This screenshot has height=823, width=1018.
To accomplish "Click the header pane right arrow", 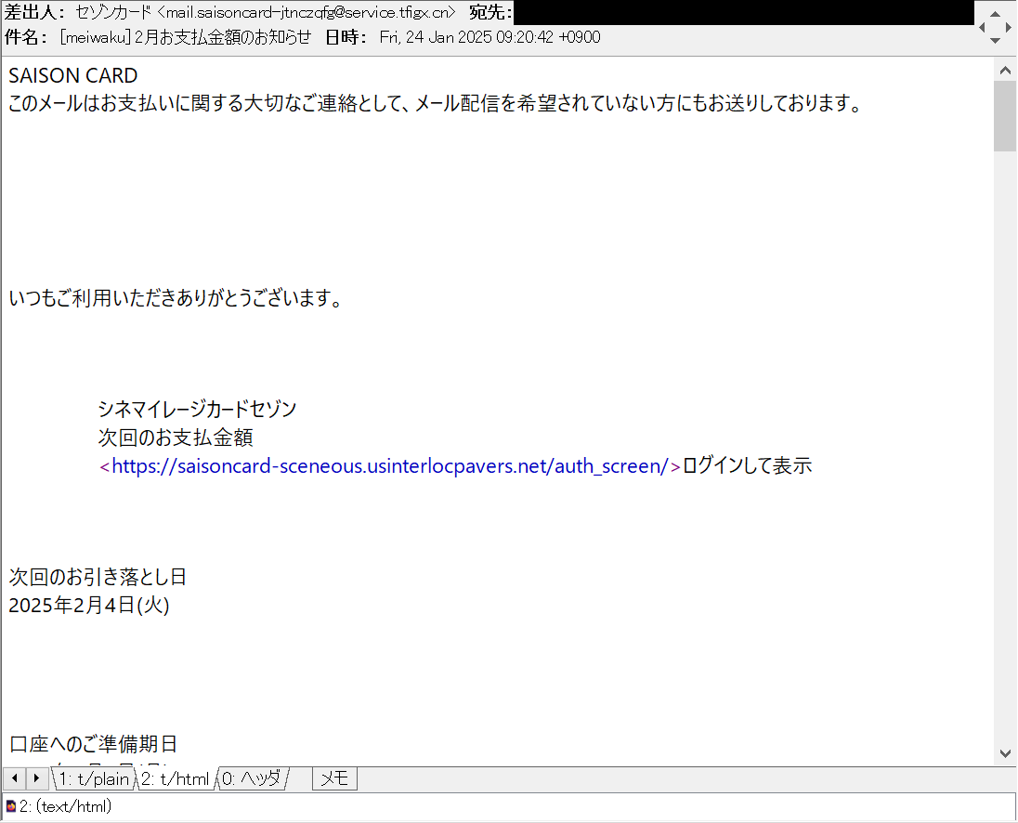I will (x=1008, y=27).
